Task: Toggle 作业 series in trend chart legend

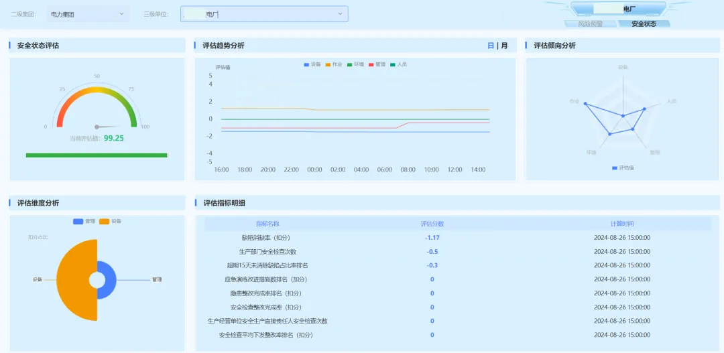Action: 334,64
